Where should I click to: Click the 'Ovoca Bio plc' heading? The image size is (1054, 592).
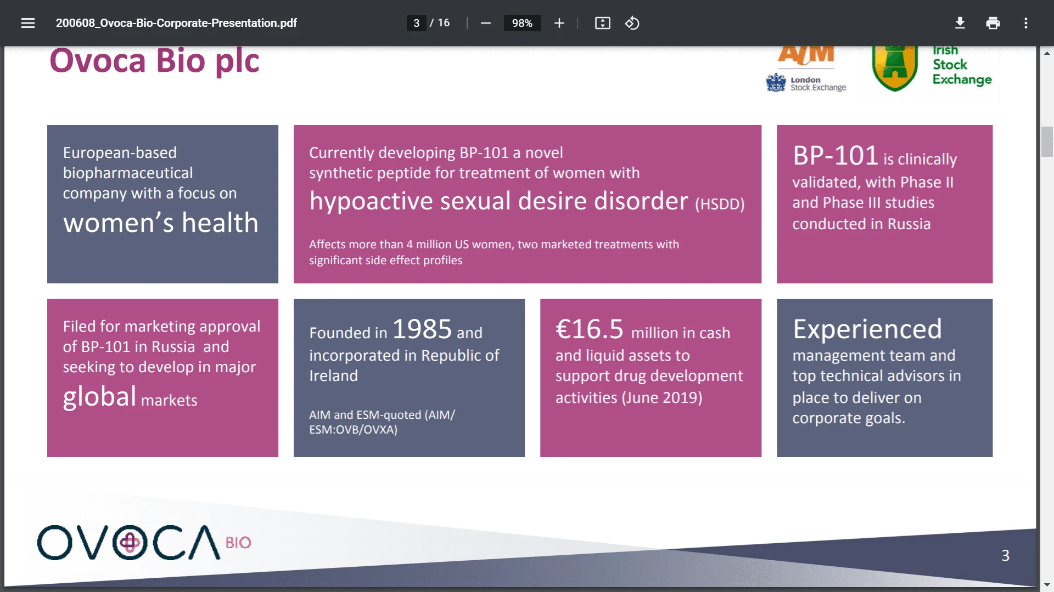tap(154, 60)
